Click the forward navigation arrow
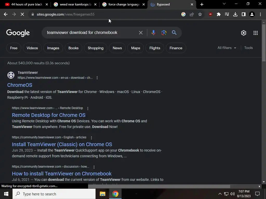Viewport: 266px width, 199px height. (14, 15)
